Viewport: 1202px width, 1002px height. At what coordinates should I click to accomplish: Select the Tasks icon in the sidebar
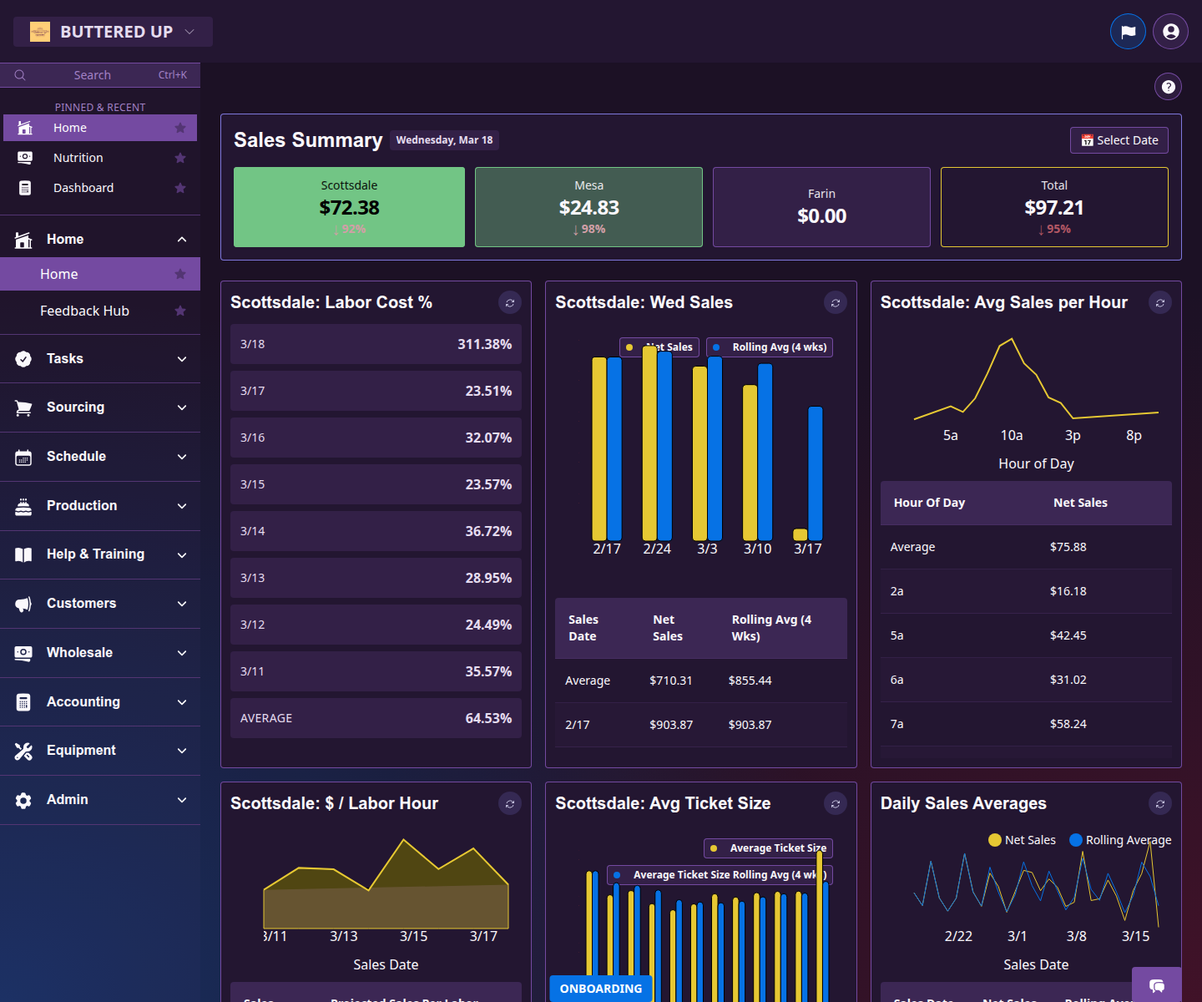click(23, 358)
